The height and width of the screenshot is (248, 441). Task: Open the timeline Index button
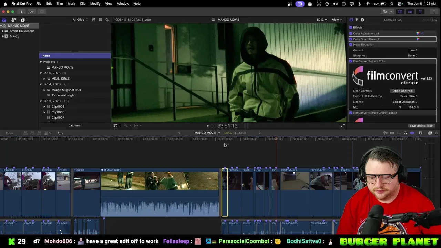(x=10, y=133)
